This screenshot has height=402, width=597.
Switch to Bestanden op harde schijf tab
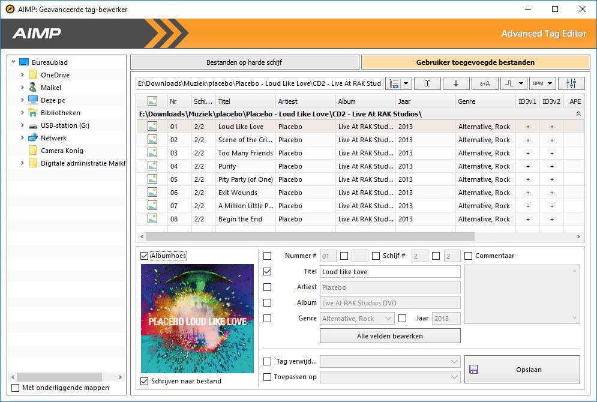(244, 62)
